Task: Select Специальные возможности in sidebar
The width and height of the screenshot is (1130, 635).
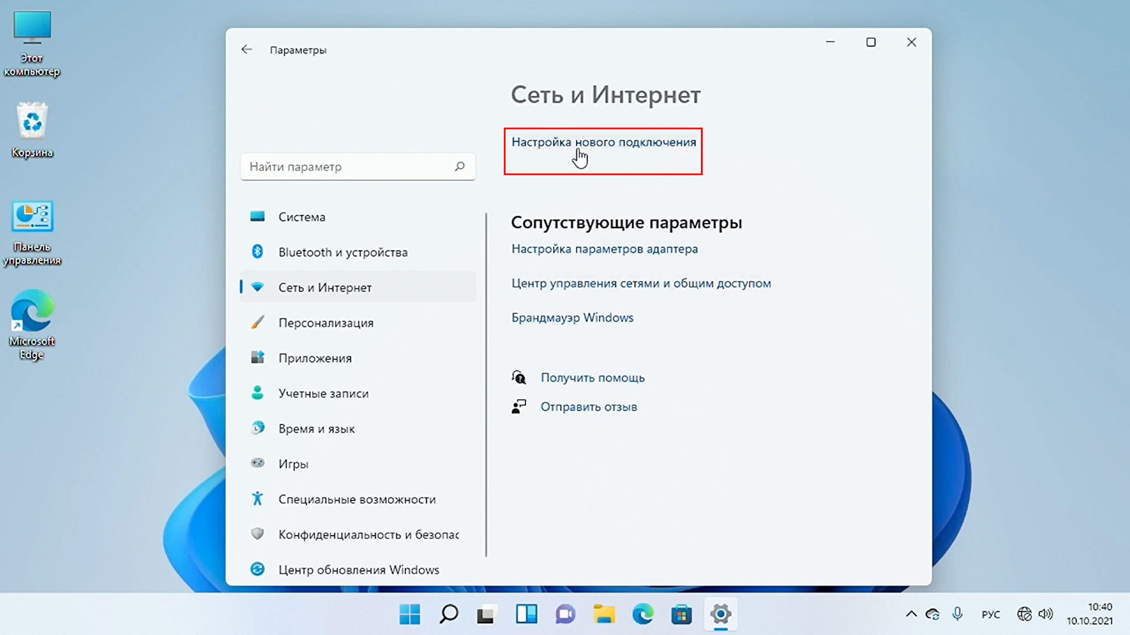Action: (357, 499)
